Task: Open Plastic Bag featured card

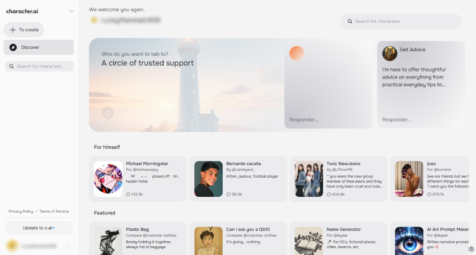Action: [138, 239]
